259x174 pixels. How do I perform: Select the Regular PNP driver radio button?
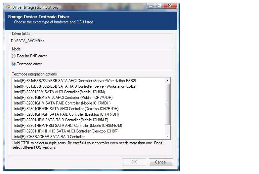click(14, 56)
